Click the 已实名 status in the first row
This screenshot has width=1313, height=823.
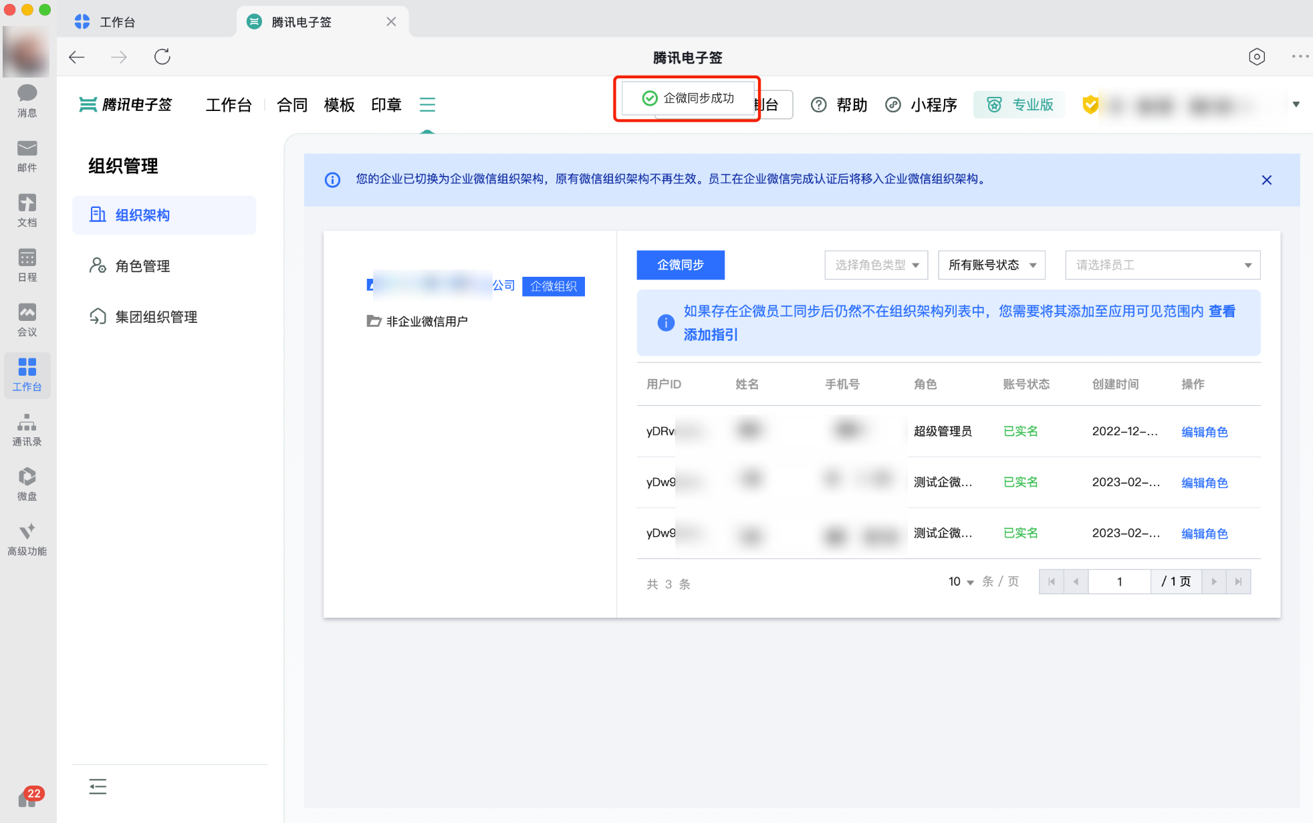tap(1020, 431)
